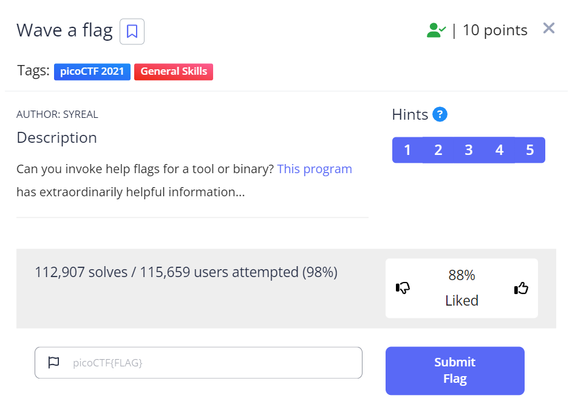Reveal hint number 5
This screenshot has width=572, height=415.
click(529, 149)
